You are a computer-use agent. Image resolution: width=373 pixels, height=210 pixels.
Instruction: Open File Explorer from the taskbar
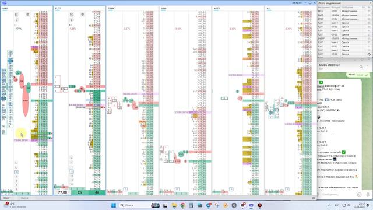(174, 205)
